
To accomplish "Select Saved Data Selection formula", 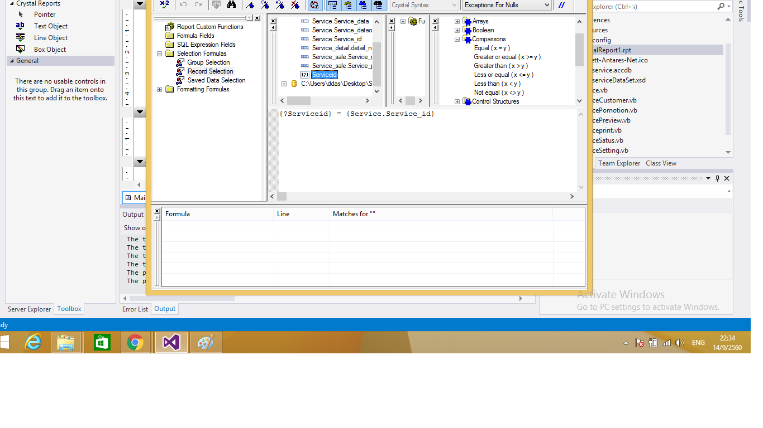I will 216,80.
